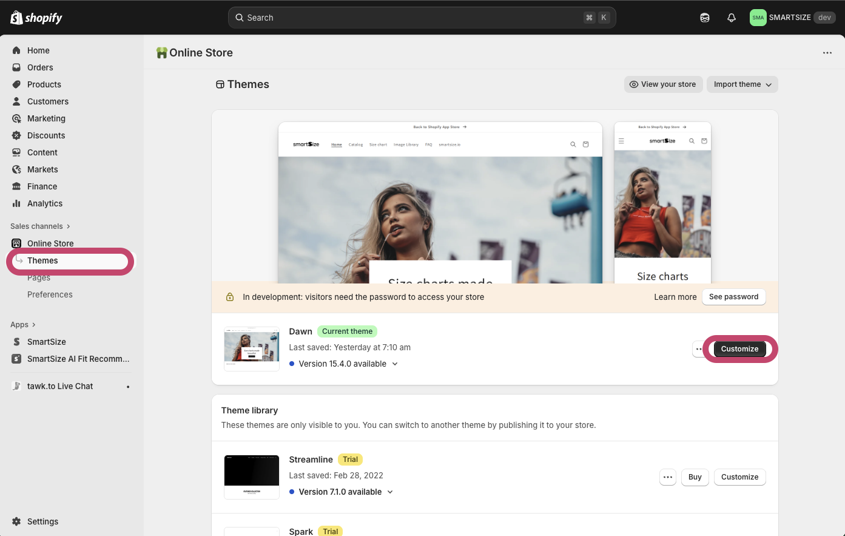The image size is (845, 536).
Task: Click the Shopify logo in top bar
Action: tap(36, 18)
